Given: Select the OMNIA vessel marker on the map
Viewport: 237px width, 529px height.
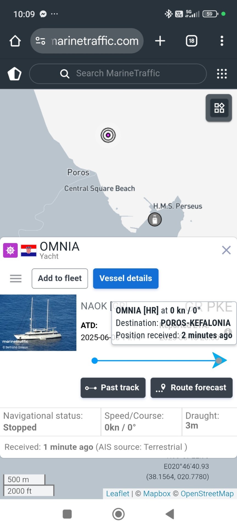Looking at the screenshot, I should coord(108,135).
